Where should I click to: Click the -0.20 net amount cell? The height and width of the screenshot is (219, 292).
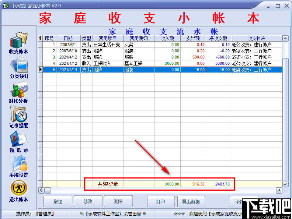tap(218, 51)
